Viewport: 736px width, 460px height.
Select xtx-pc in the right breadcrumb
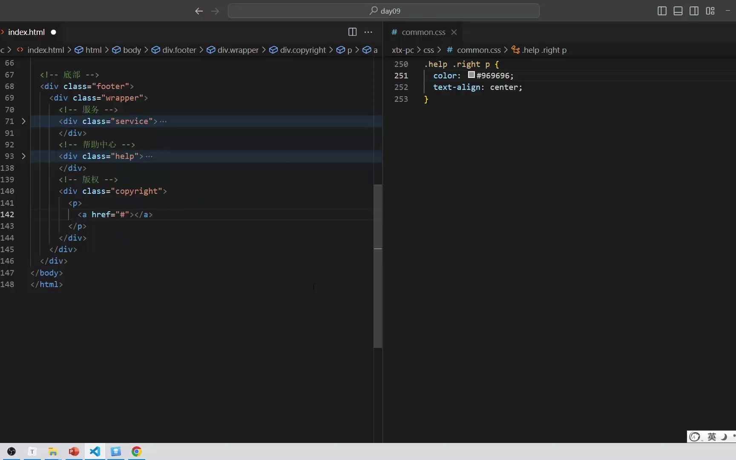pyautogui.click(x=402, y=50)
